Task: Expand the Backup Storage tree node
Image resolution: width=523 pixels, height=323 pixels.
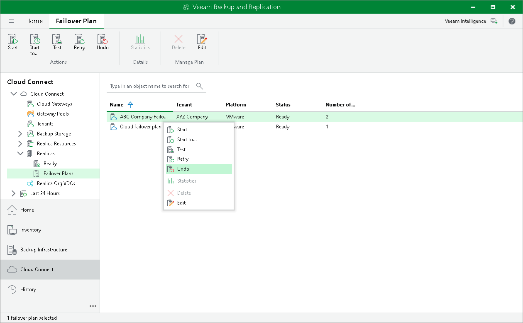Action: (20, 134)
